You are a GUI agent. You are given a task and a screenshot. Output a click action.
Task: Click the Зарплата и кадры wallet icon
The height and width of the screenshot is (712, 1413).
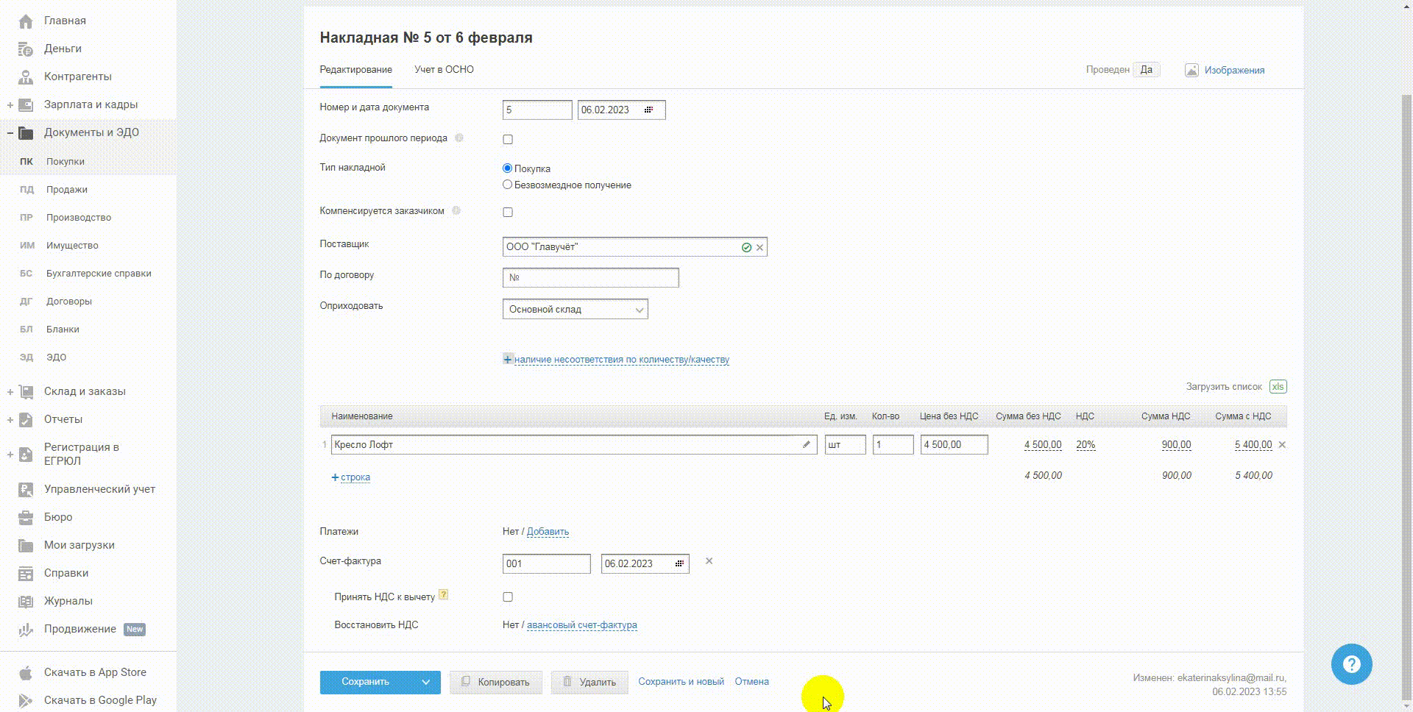[26, 105]
